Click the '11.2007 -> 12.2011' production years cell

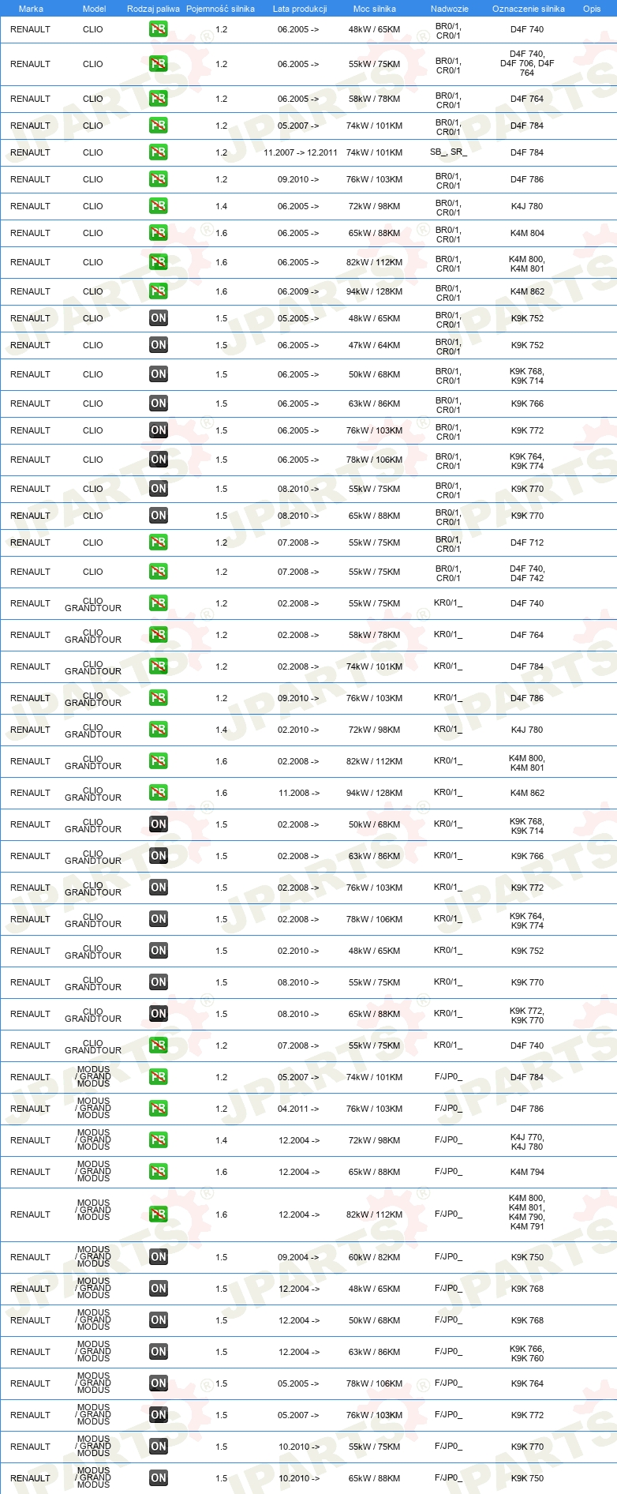[301, 152]
